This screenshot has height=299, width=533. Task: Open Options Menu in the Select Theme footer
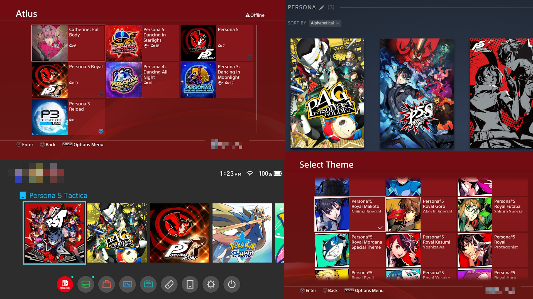coord(364,290)
